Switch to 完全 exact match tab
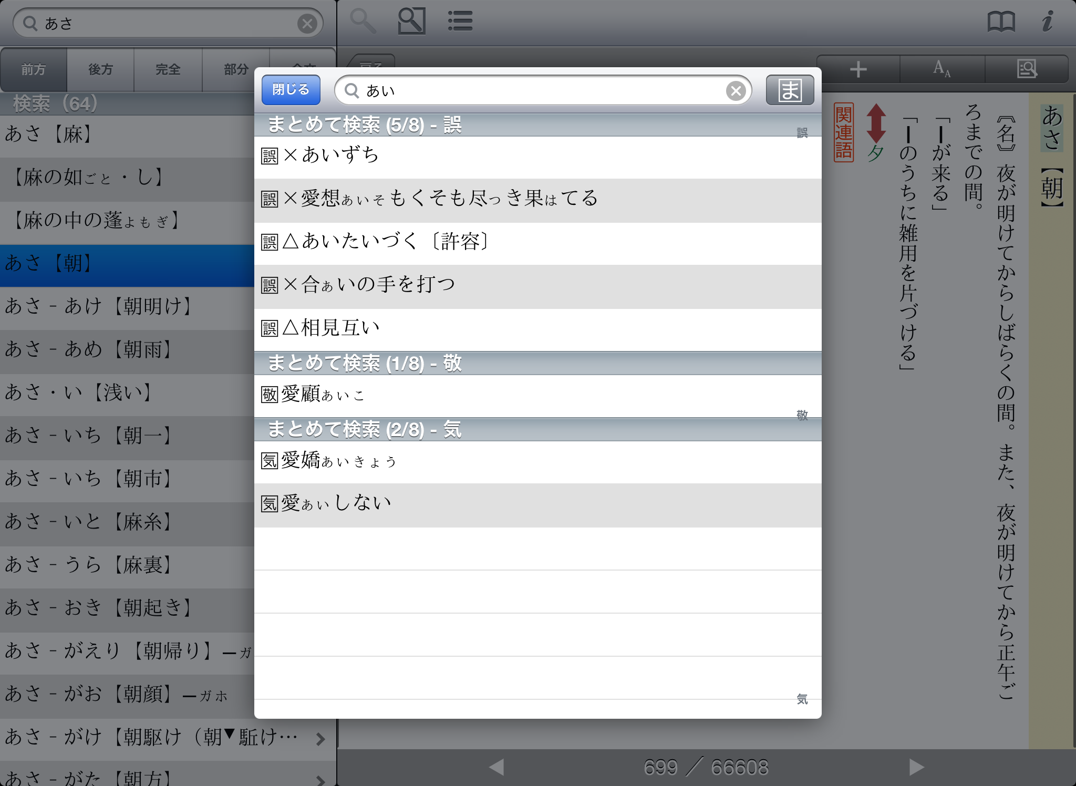The width and height of the screenshot is (1076, 786). [168, 69]
